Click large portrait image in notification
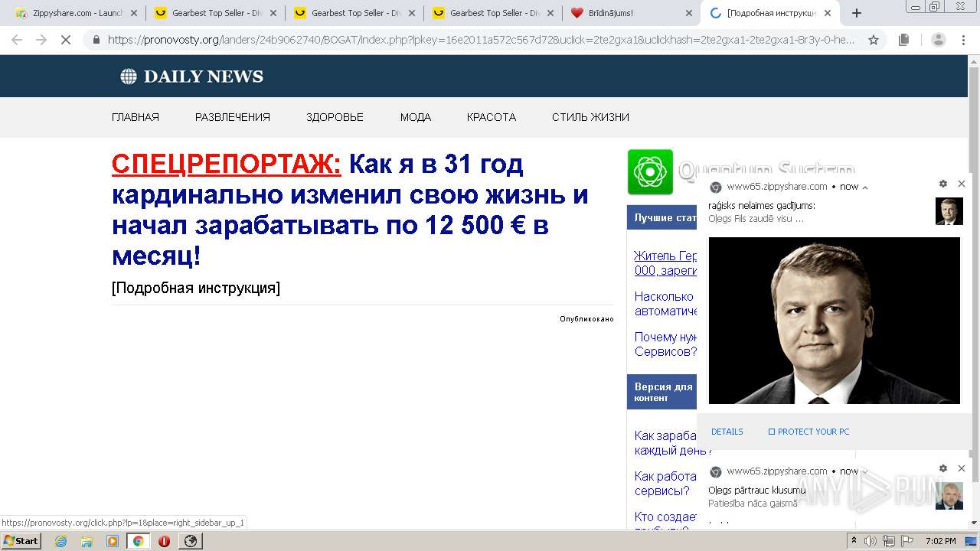Image resolution: width=980 pixels, height=551 pixels. pyautogui.click(x=835, y=321)
